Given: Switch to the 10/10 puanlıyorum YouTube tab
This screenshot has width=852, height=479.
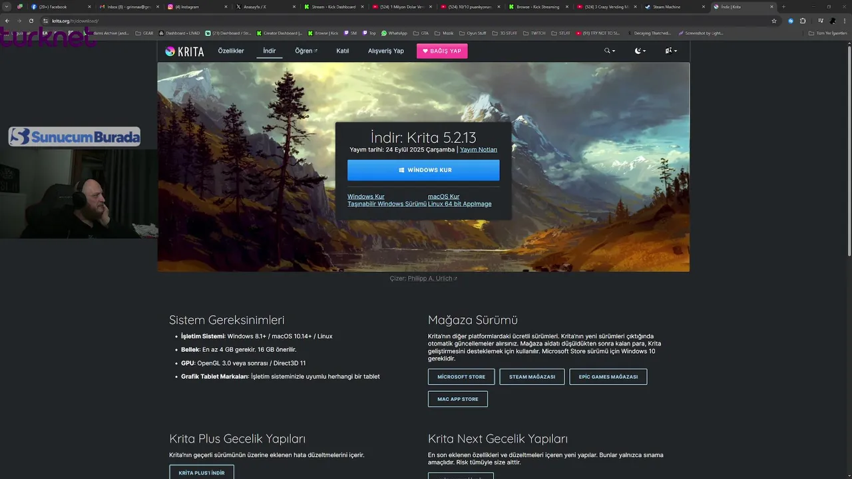Looking at the screenshot, I should (x=469, y=7).
